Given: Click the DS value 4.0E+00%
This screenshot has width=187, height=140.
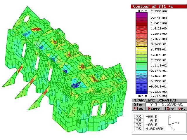Looking at the screenshot, I should pos(154,129).
